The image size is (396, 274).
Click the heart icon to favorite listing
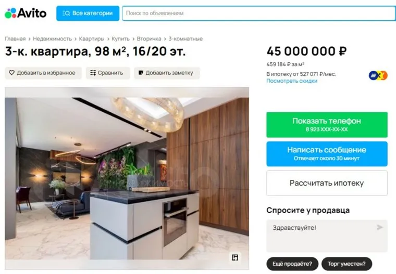[x=11, y=73]
